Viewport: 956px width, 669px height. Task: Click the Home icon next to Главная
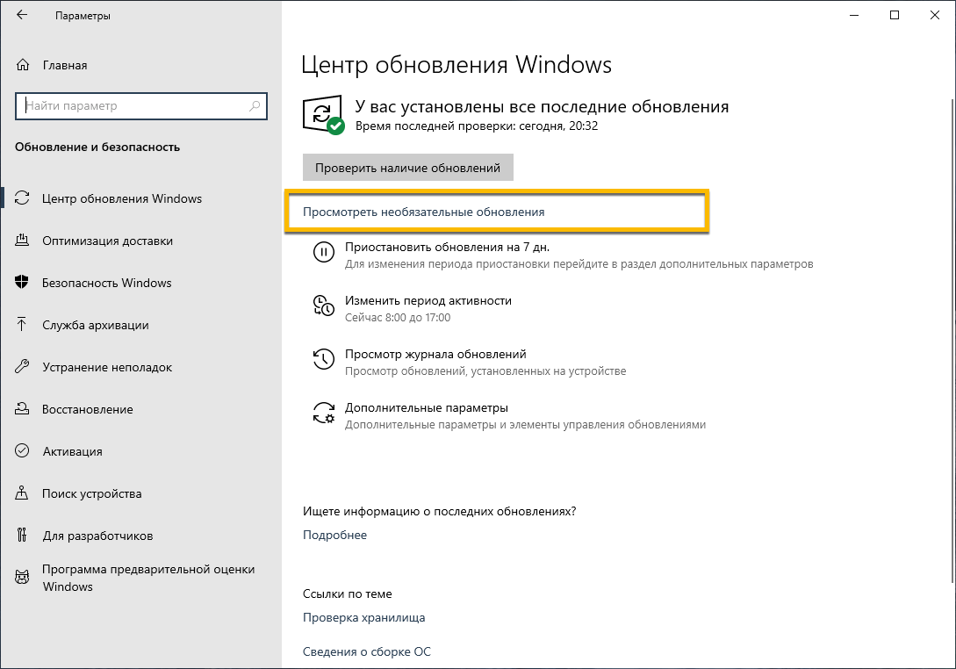coord(24,65)
